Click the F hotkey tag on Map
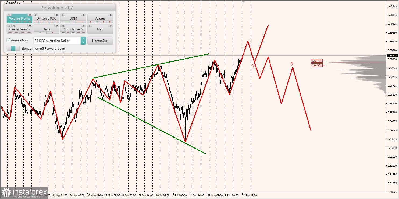The image size is (399, 199). pos(90,26)
